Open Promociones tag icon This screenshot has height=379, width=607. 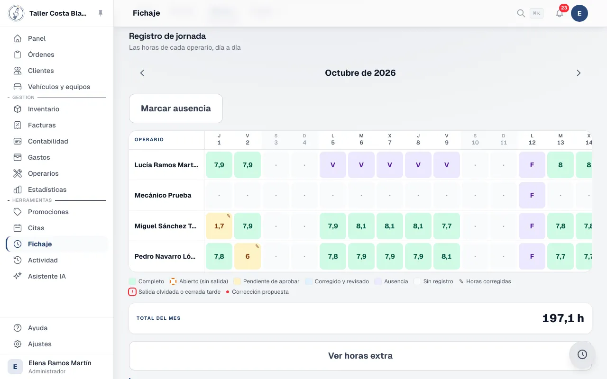(18, 212)
